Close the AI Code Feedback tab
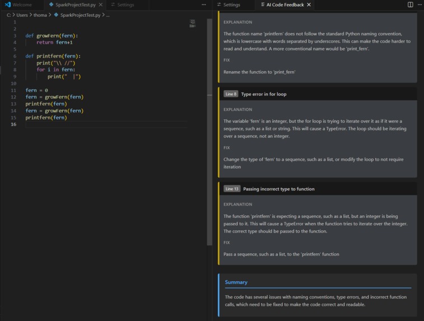 click(x=309, y=4)
